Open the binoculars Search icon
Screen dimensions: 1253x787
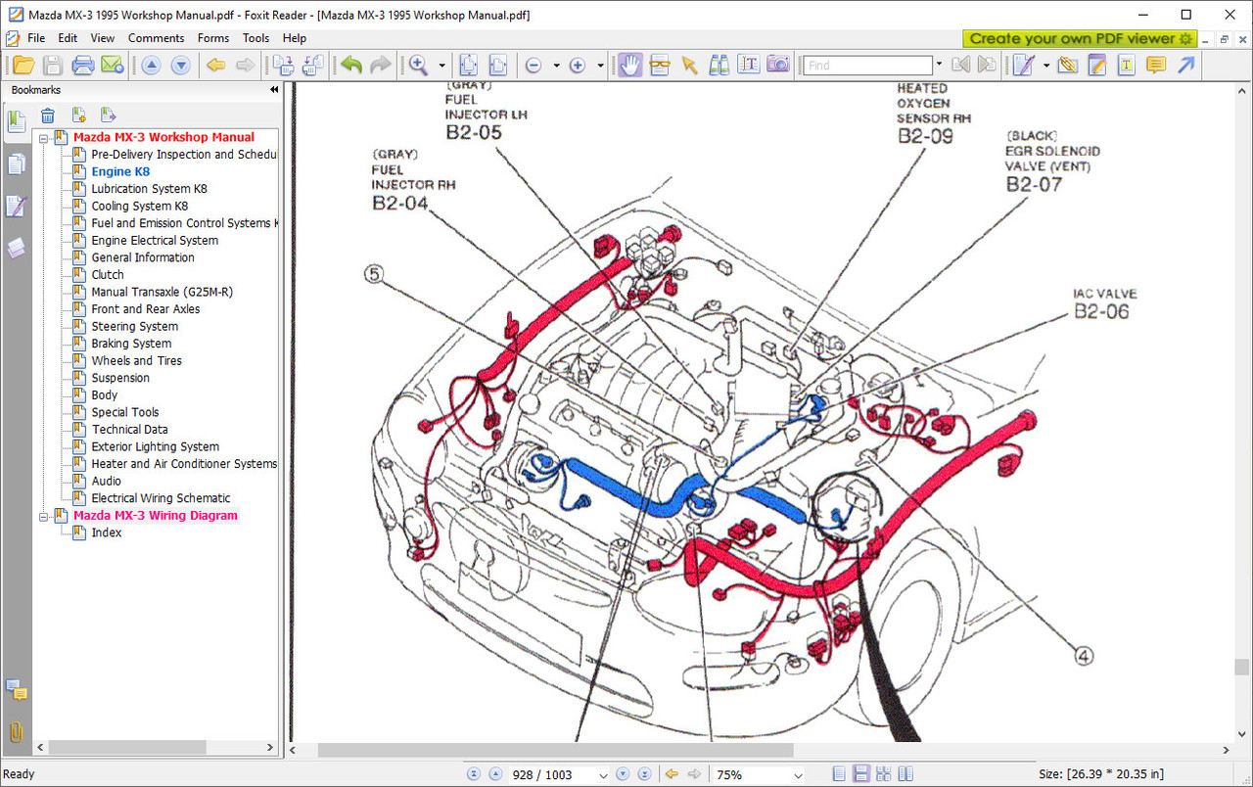click(719, 65)
